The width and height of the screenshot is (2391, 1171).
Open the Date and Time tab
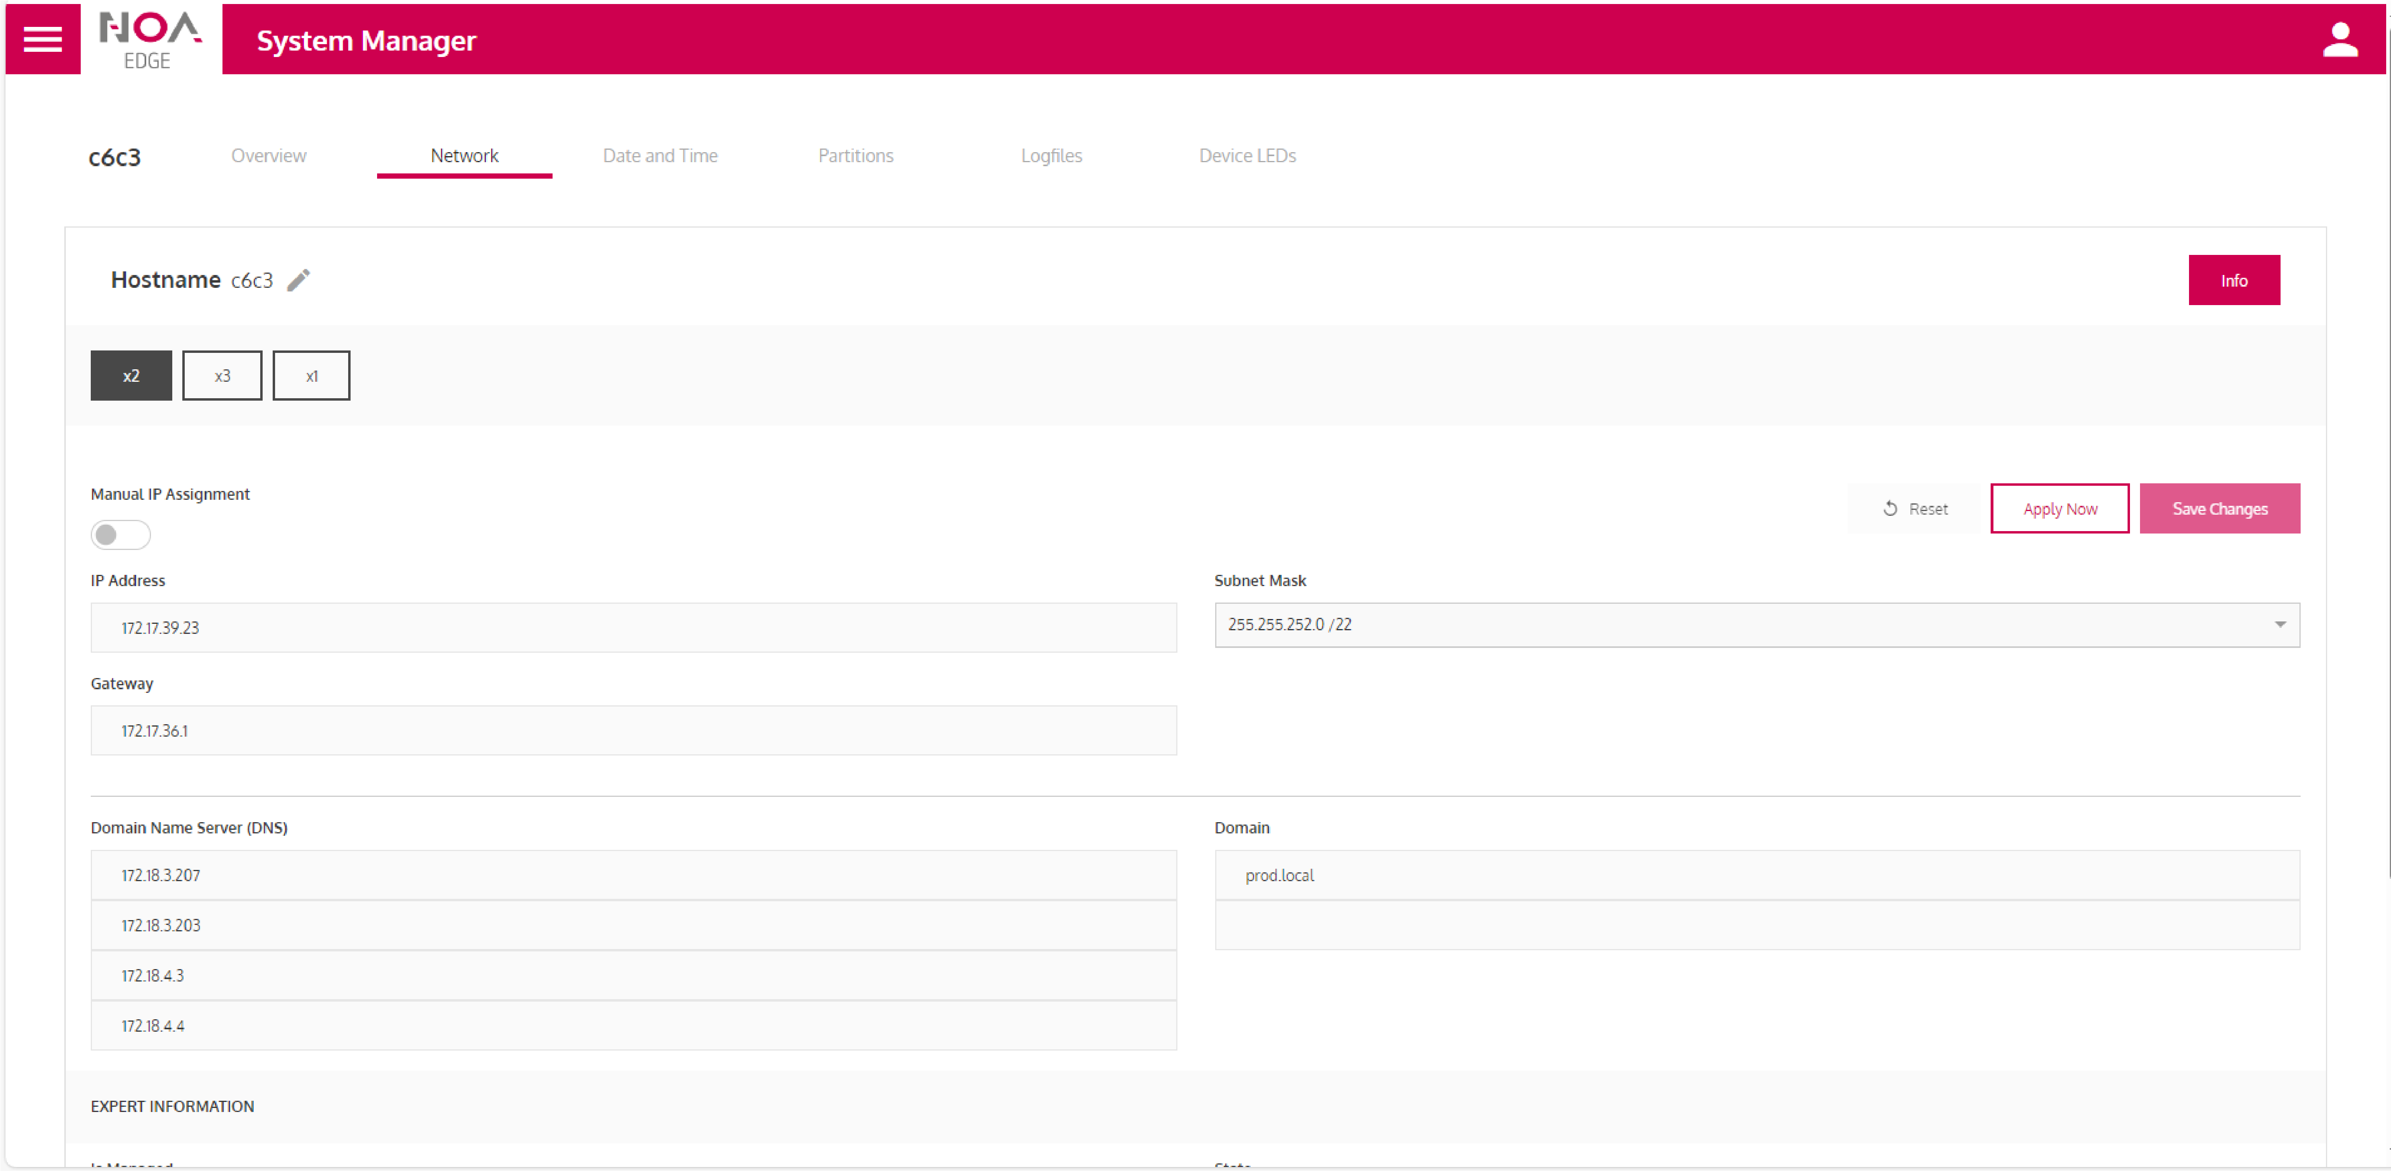(x=660, y=156)
